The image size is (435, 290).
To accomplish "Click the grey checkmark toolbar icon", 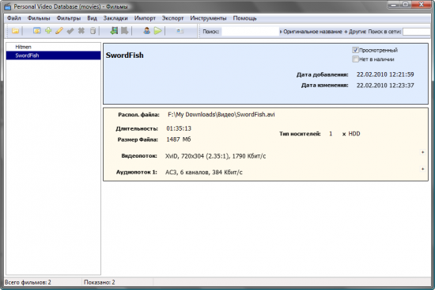I will pos(70,31).
